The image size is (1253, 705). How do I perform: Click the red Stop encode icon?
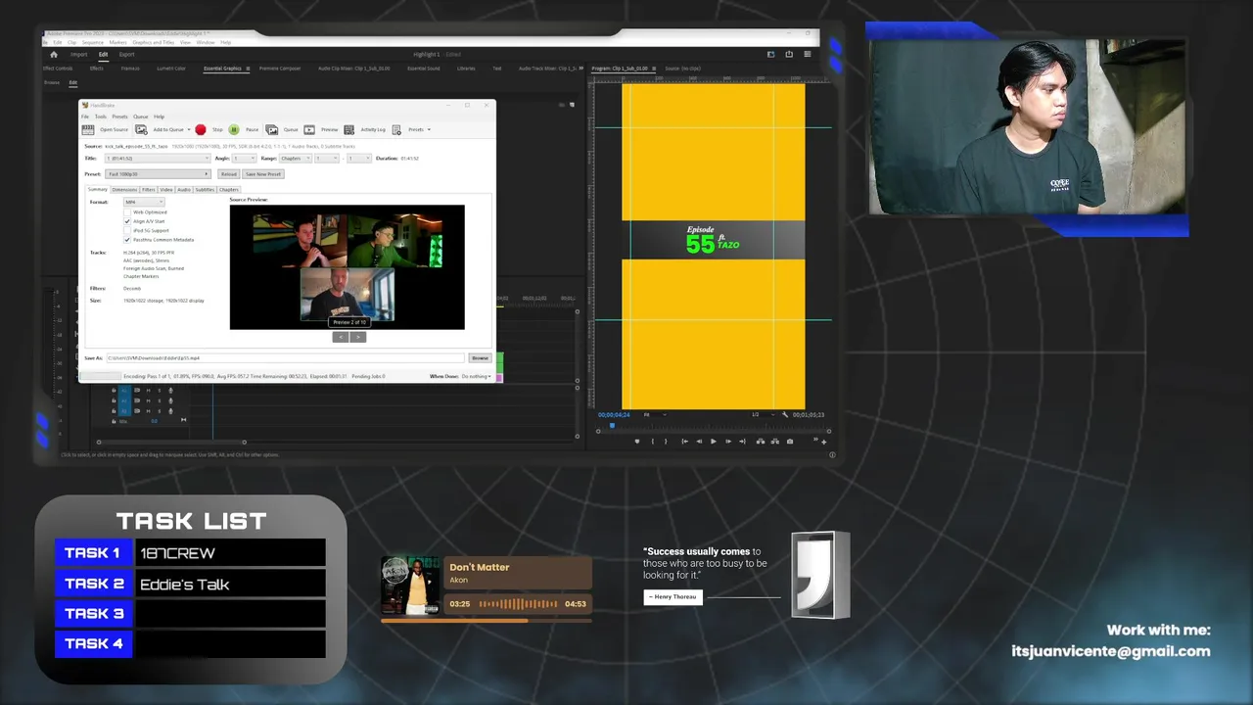click(x=201, y=129)
